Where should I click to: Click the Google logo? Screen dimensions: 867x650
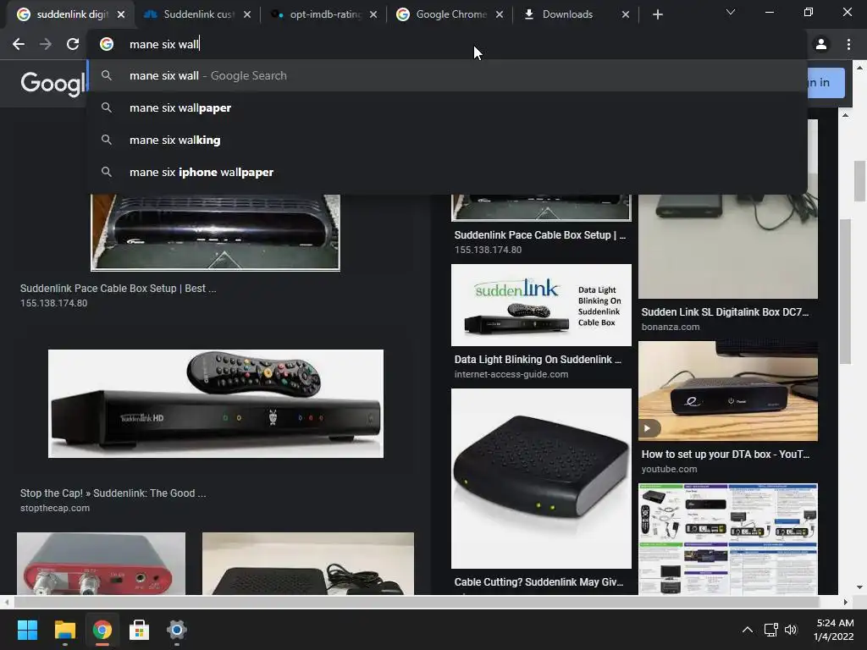[x=53, y=84]
